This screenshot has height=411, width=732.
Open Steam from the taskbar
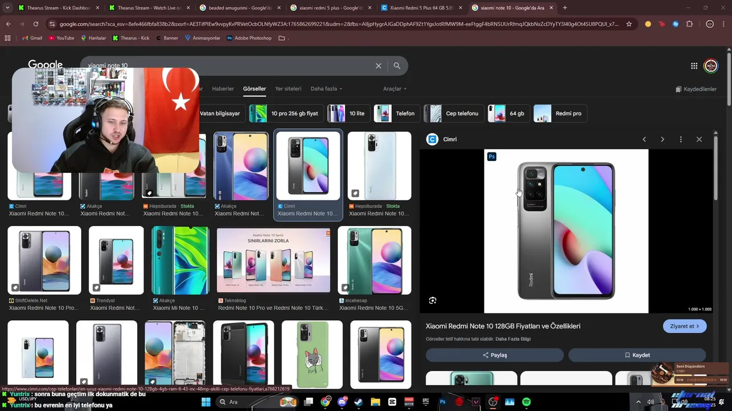[359, 402]
